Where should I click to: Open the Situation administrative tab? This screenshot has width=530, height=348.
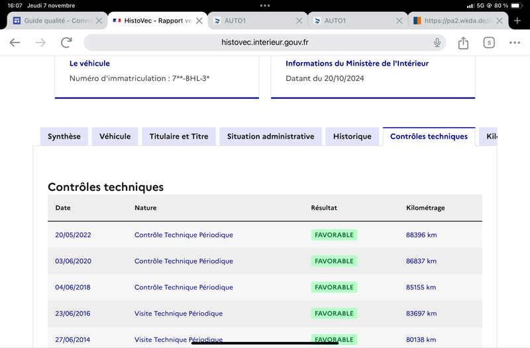270,137
